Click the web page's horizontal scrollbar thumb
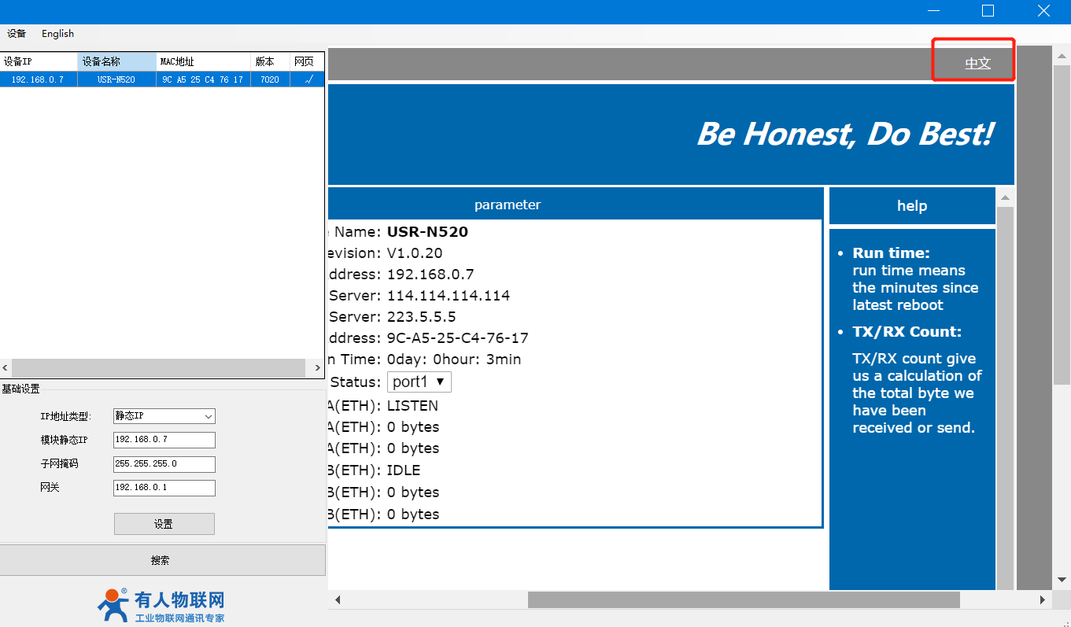 pyautogui.click(x=744, y=599)
